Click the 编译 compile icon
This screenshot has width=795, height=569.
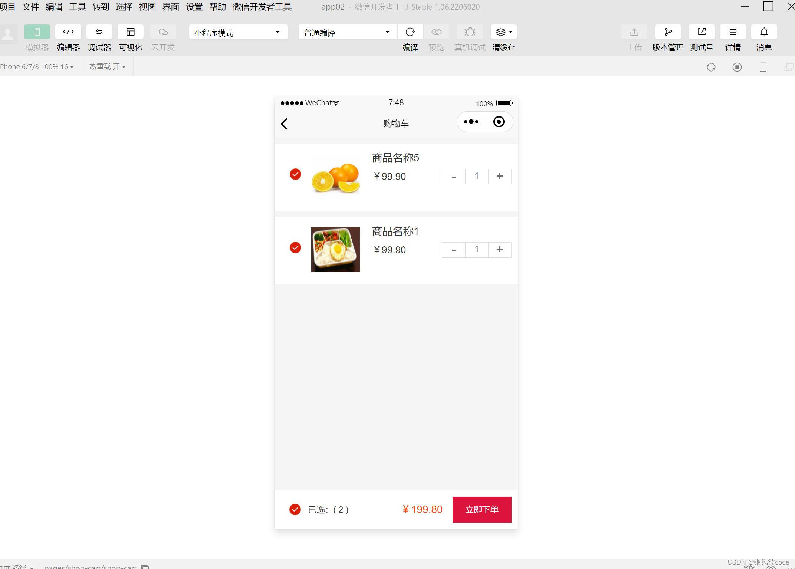pos(410,32)
